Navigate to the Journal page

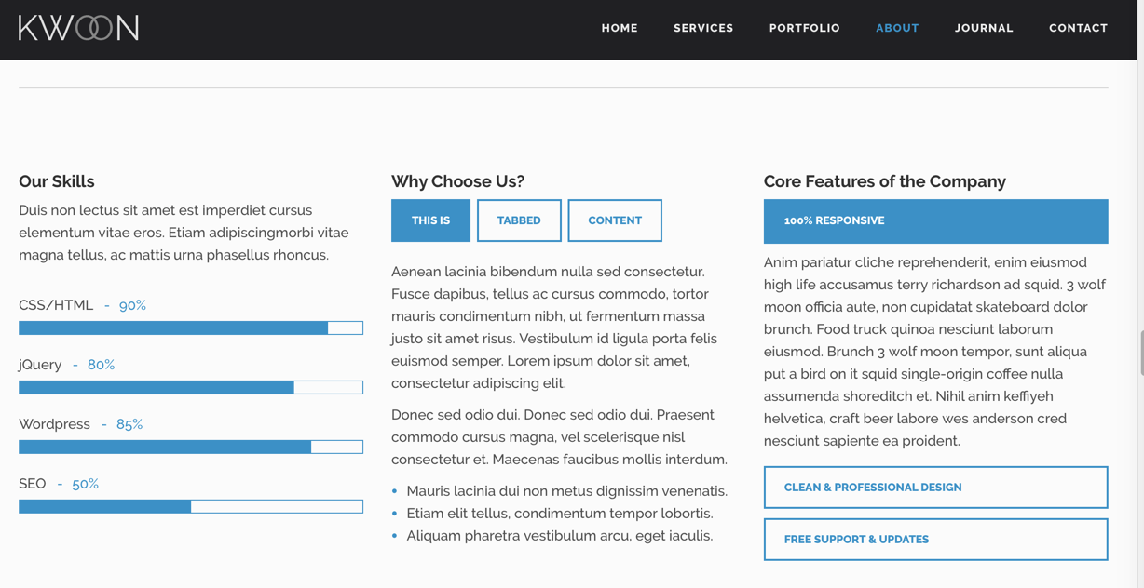click(984, 28)
